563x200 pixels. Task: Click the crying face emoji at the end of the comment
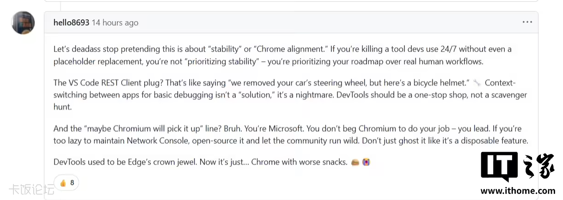pyautogui.click(x=366, y=162)
